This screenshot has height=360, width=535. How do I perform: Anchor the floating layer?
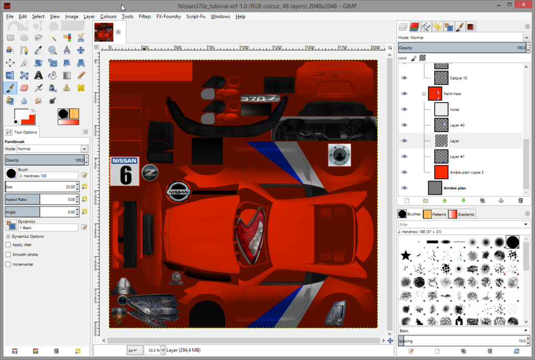coord(501,201)
